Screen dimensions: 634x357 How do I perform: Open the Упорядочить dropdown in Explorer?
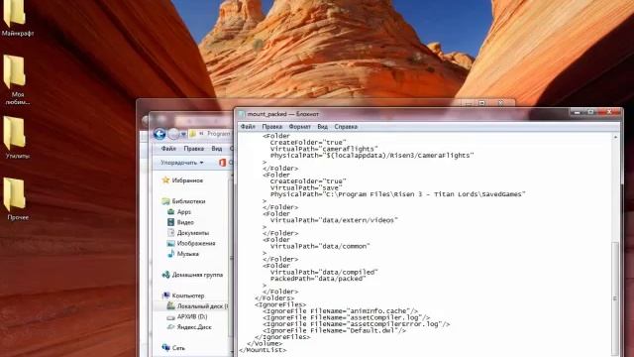pyautogui.click(x=182, y=163)
